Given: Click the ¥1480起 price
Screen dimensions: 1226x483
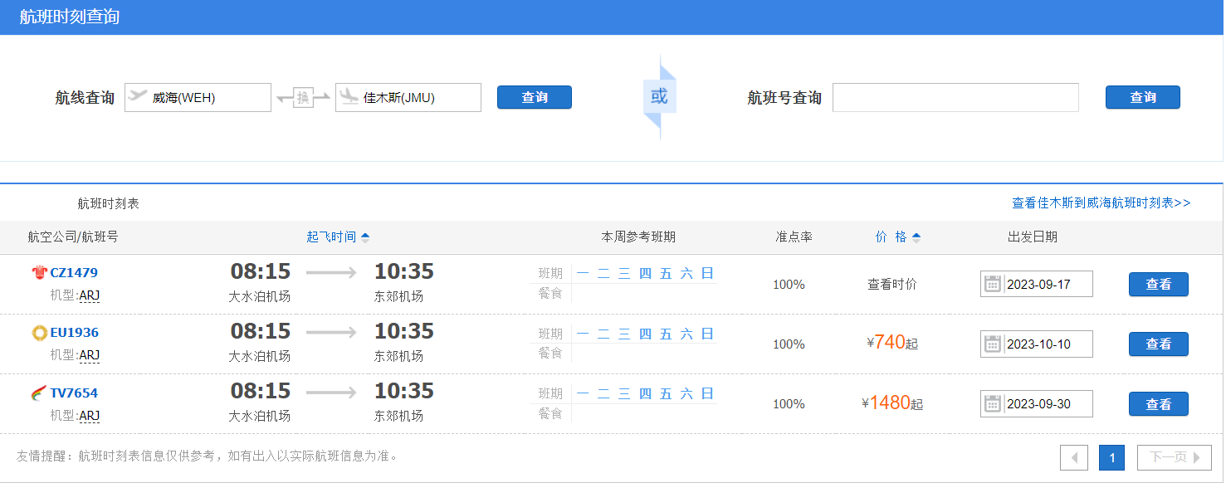Looking at the screenshot, I should [892, 402].
